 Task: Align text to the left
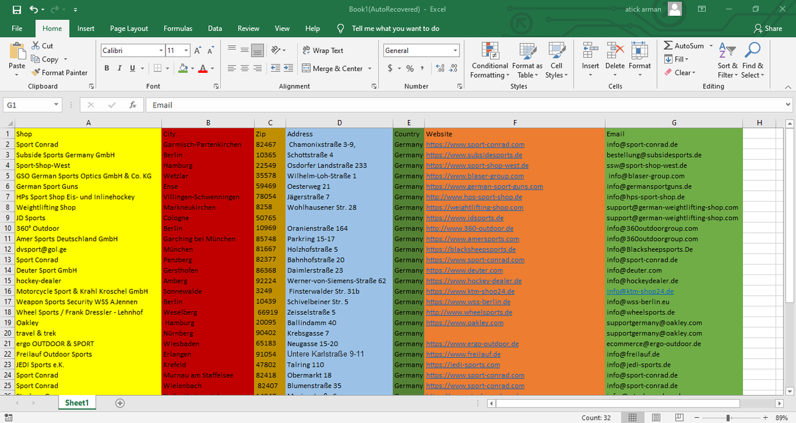232,68
